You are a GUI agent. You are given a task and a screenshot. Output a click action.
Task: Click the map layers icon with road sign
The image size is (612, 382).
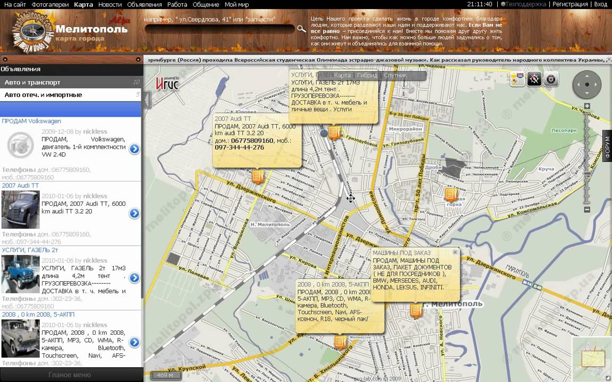517,79
